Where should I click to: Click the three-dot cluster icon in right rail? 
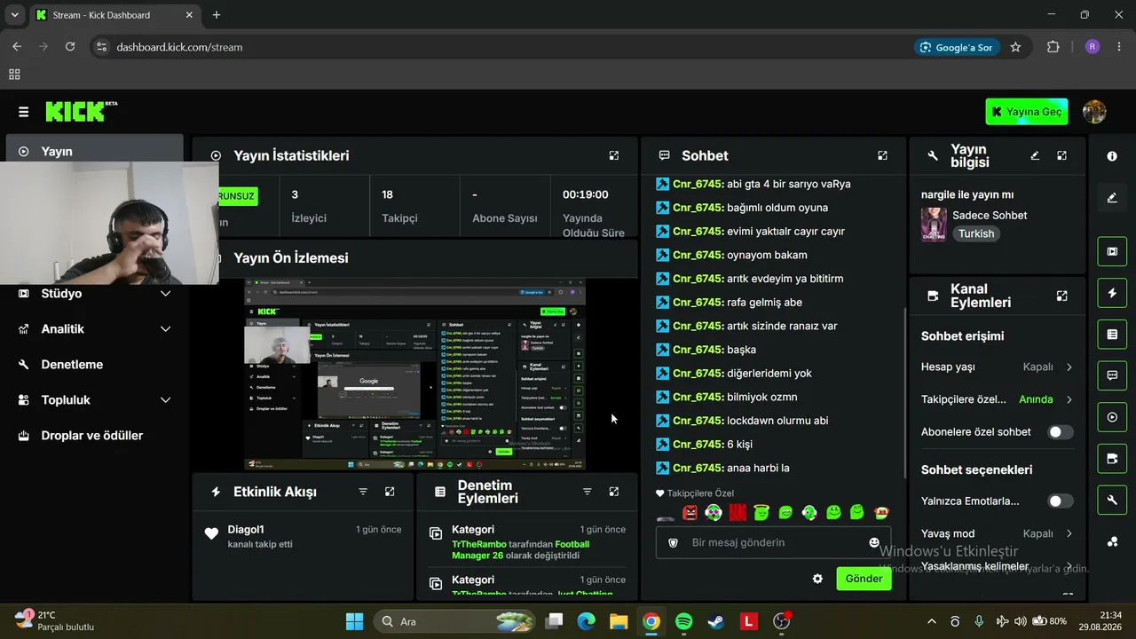[x=1112, y=541]
